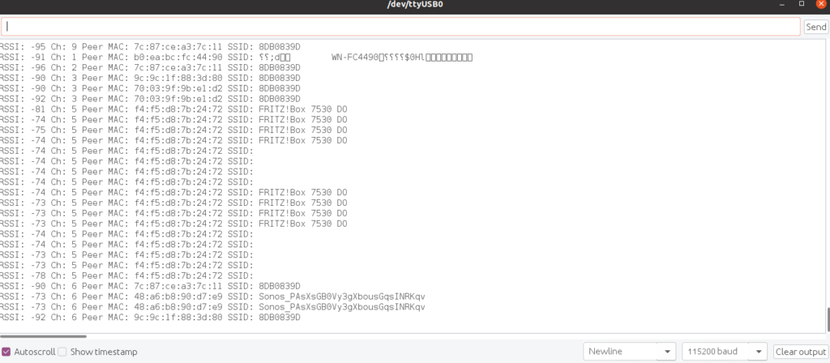The width and height of the screenshot is (830, 363).
Task: Click the horizontal scrollbar thumb
Action: (x=43, y=335)
